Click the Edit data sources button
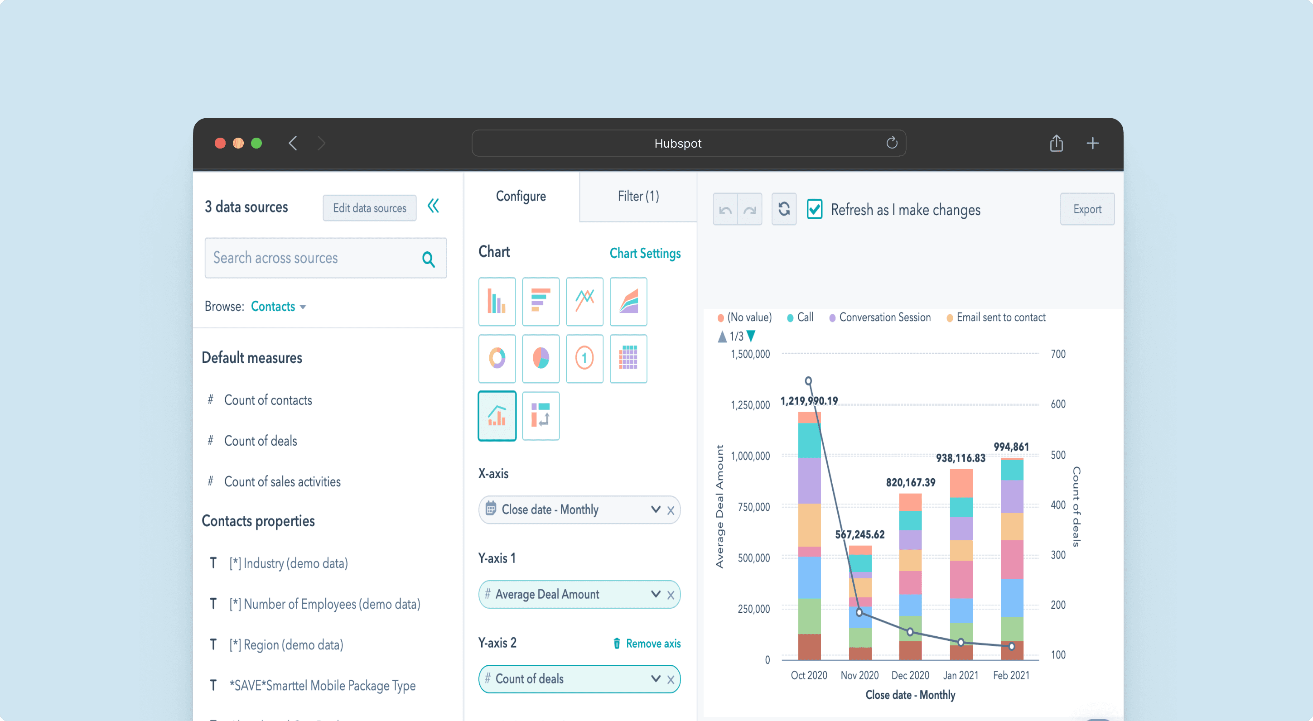Screen dimensions: 1313x721 pos(370,208)
